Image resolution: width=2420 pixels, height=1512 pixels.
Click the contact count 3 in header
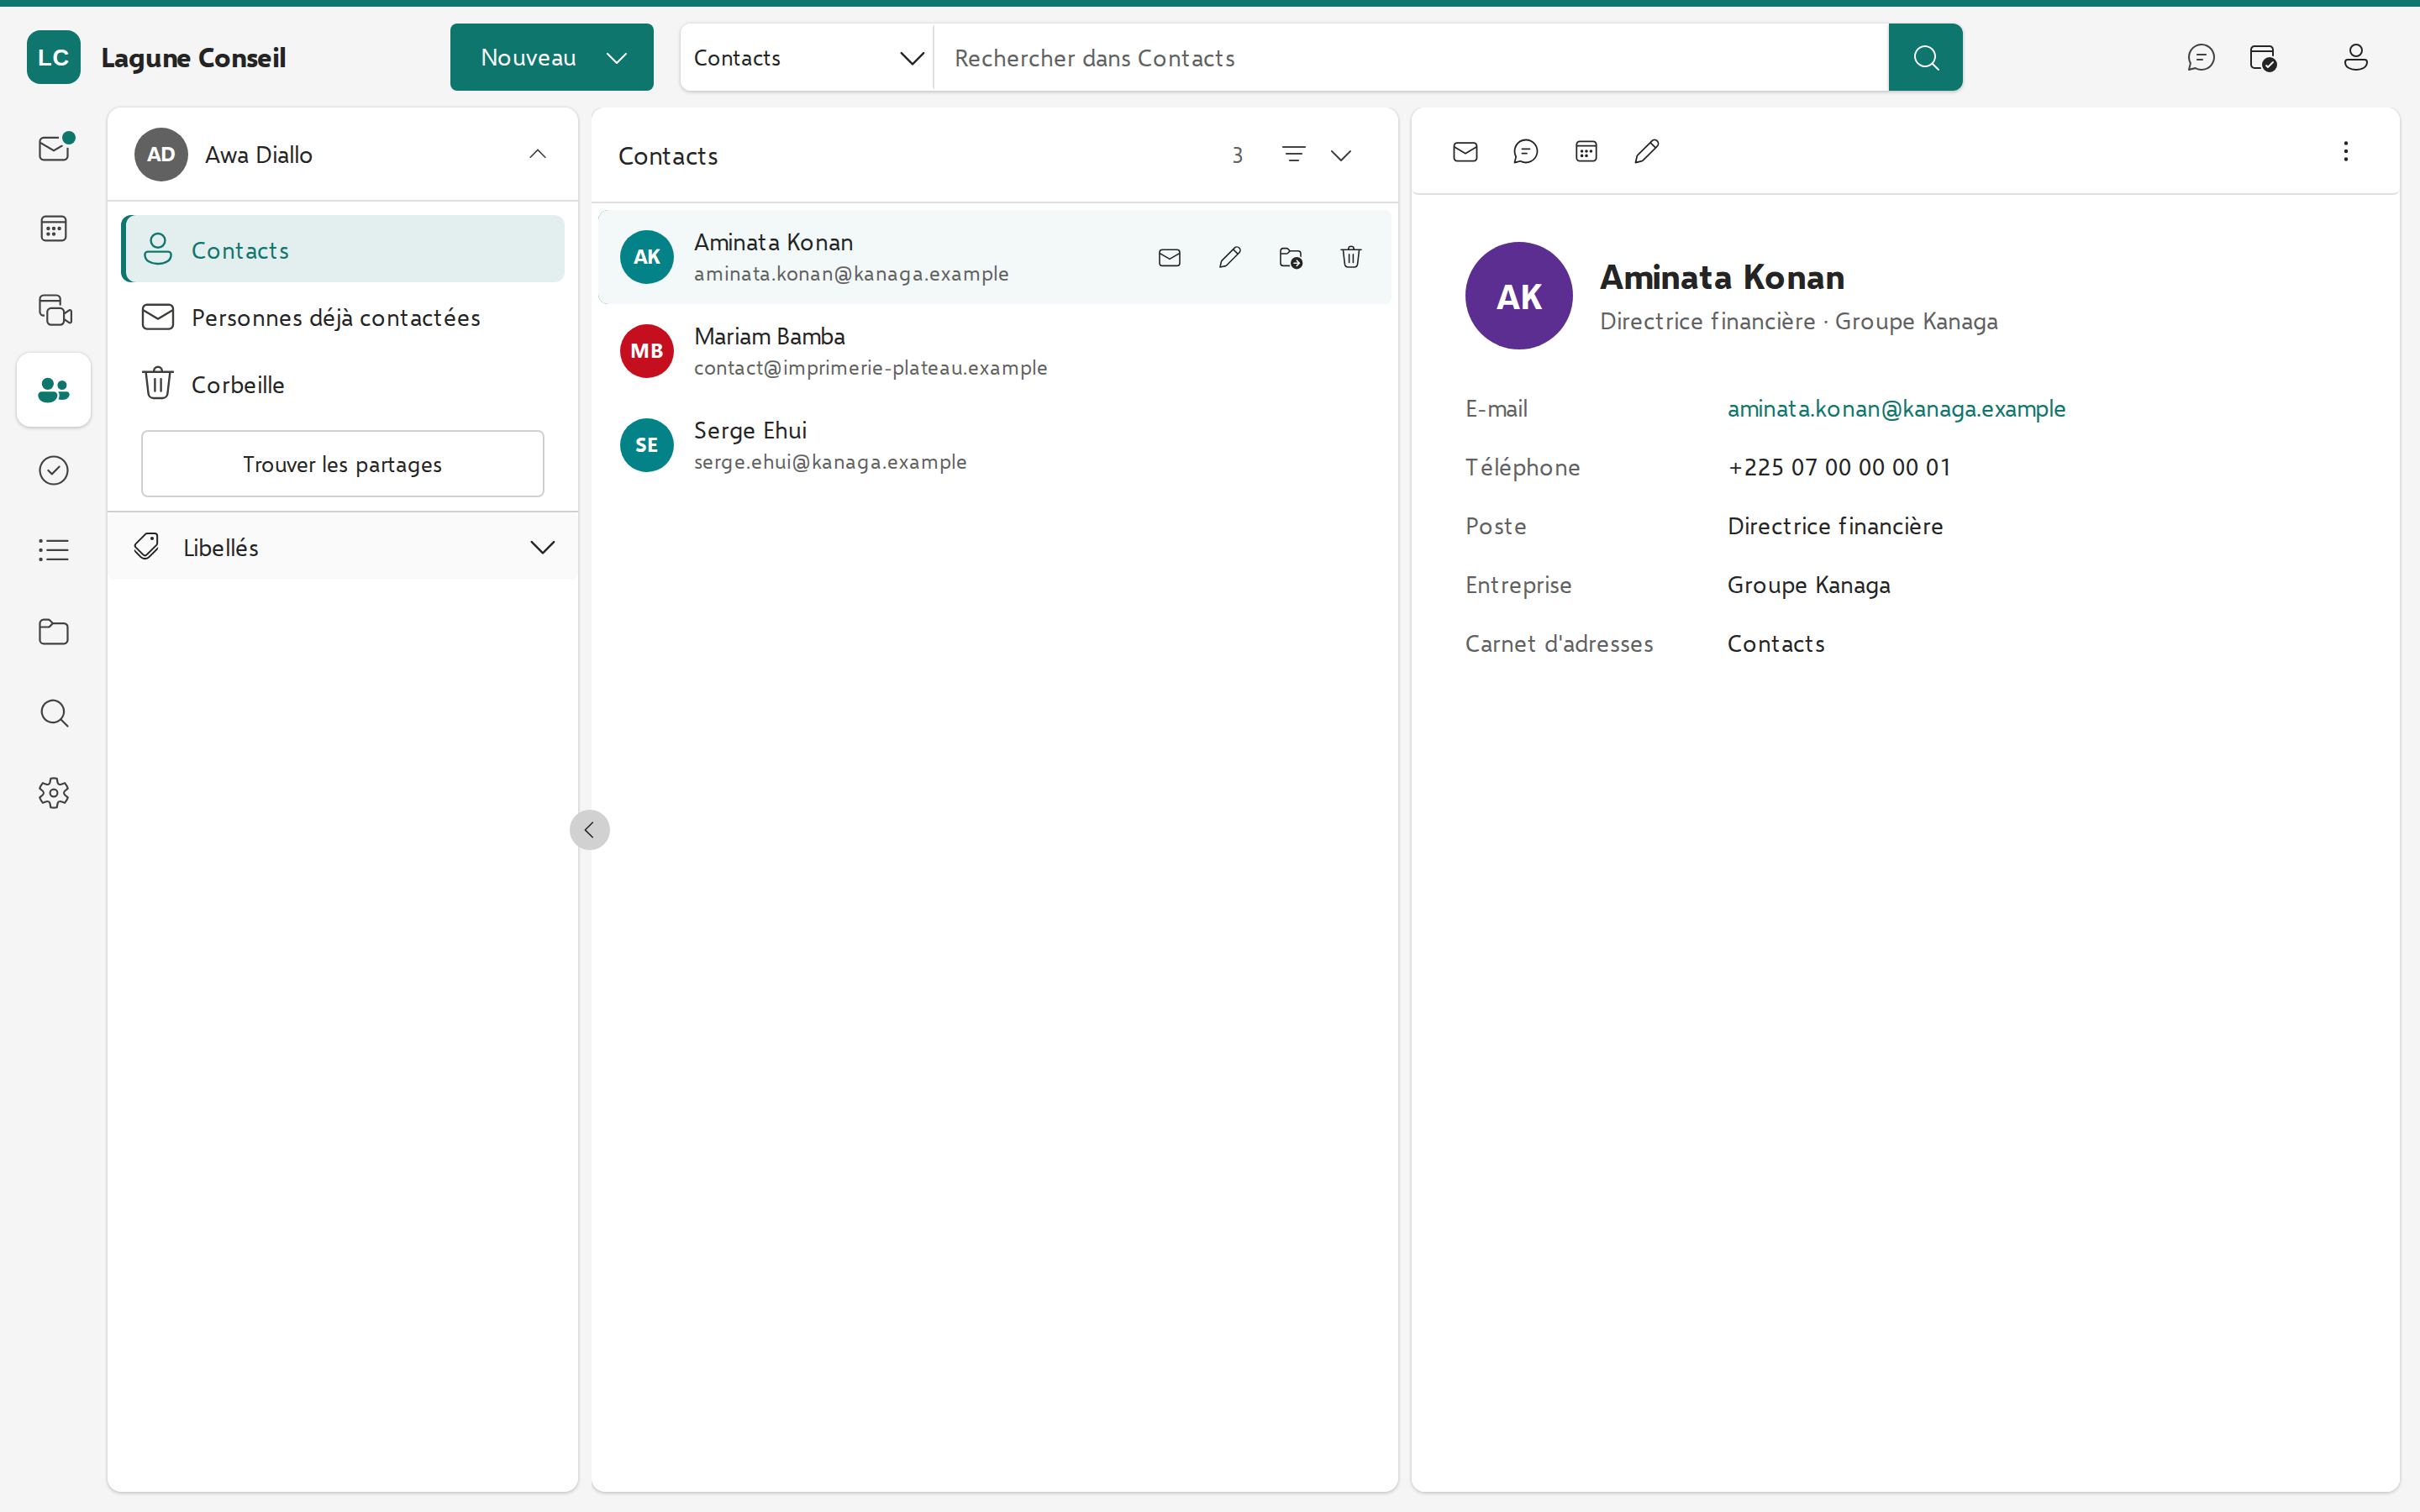coord(1237,155)
